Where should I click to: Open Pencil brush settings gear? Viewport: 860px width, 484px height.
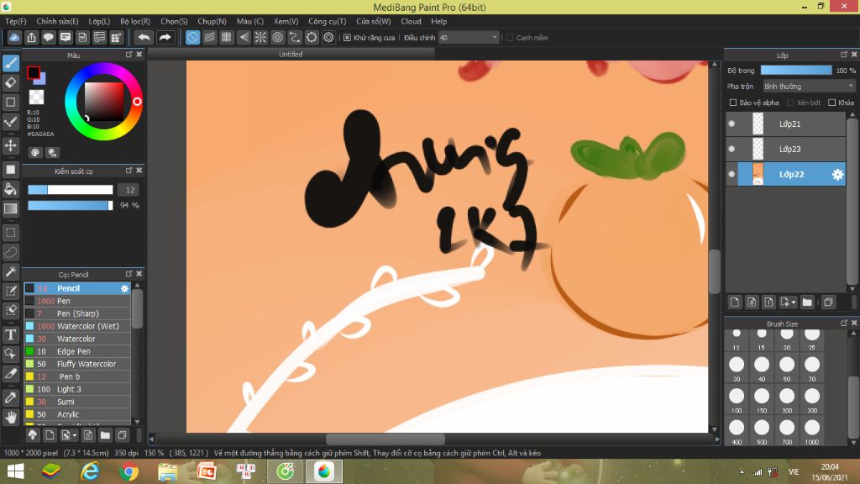click(x=124, y=288)
